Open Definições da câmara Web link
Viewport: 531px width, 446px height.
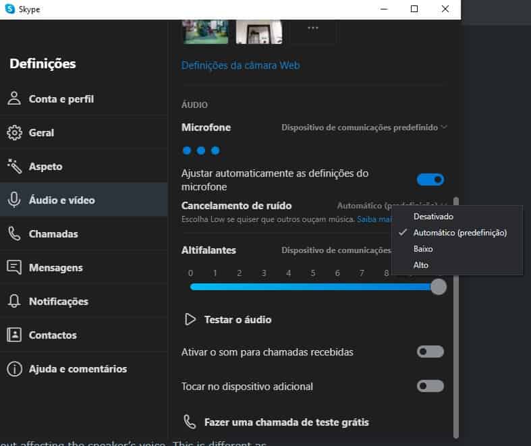(x=240, y=65)
